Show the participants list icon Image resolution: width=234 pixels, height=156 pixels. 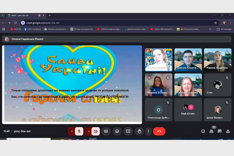coord(211,131)
